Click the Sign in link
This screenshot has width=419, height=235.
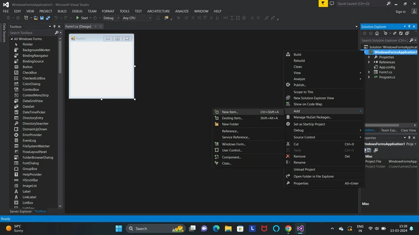click(x=400, y=12)
